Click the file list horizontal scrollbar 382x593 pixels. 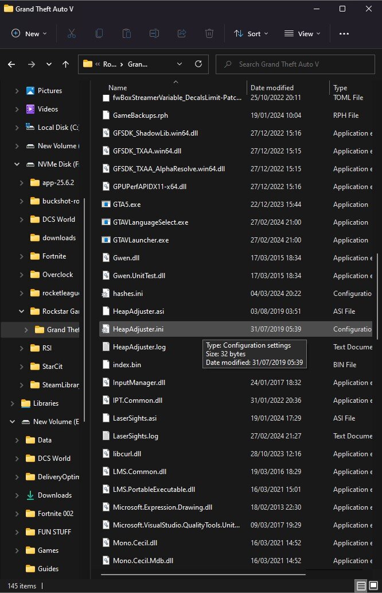203,574
